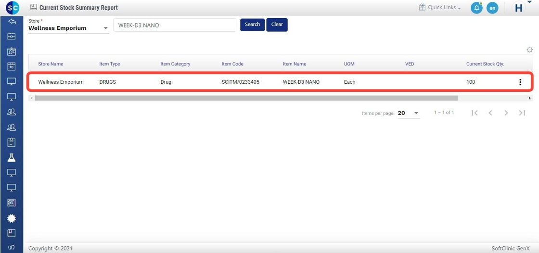Click the stock quantity 100 cell
539x253 pixels.
pos(471,82)
